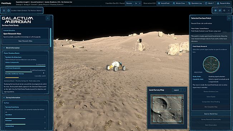This screenshot has height=131, width=233.
Task: Click the circular Field Study radar scope
Action: pos(211,64)
